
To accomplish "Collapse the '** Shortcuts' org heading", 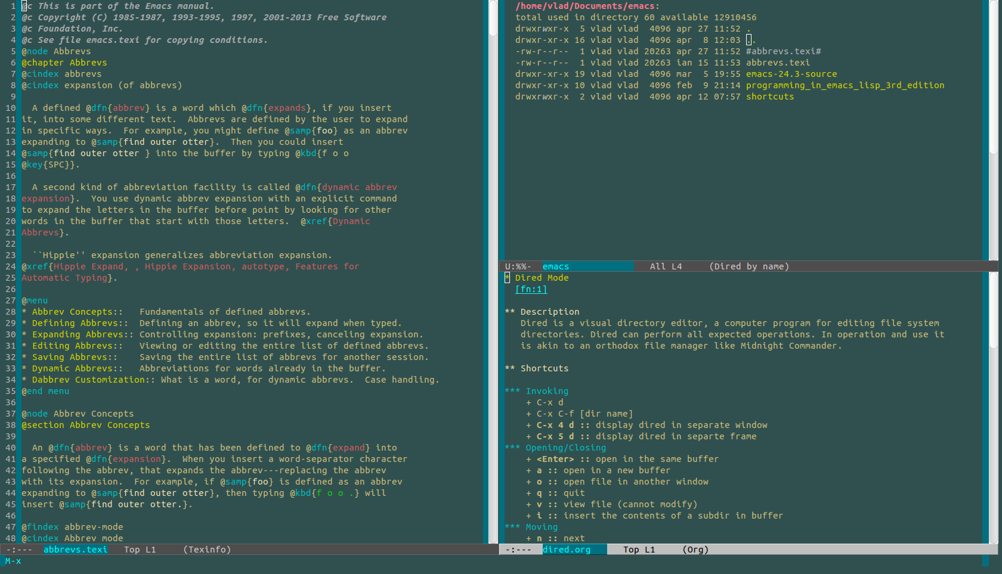I will pos(537,368).
